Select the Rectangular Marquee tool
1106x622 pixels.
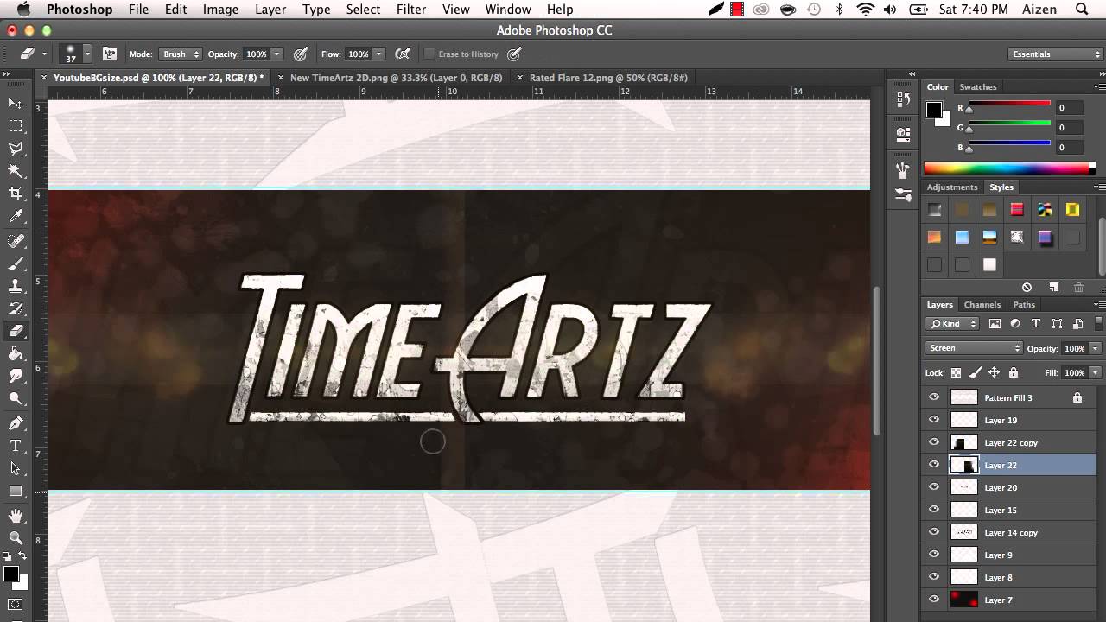pyautogui.click(x=16, y=126)
